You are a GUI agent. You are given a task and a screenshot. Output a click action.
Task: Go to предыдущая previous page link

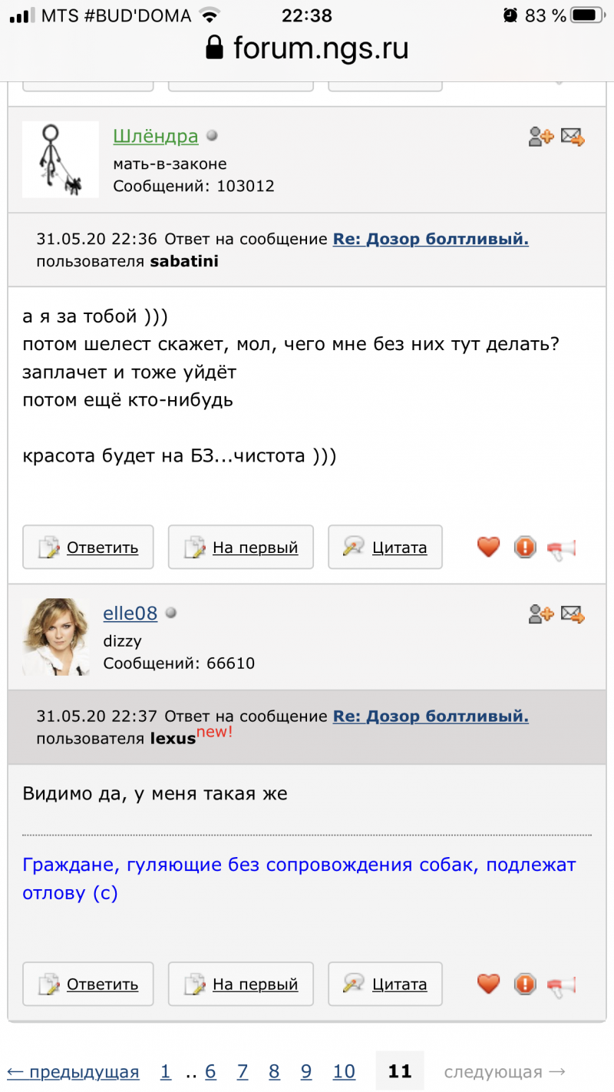click(x=73, y=1072)
